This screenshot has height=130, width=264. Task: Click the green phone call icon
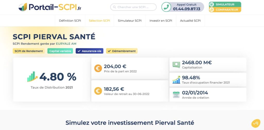pos(166,7)
